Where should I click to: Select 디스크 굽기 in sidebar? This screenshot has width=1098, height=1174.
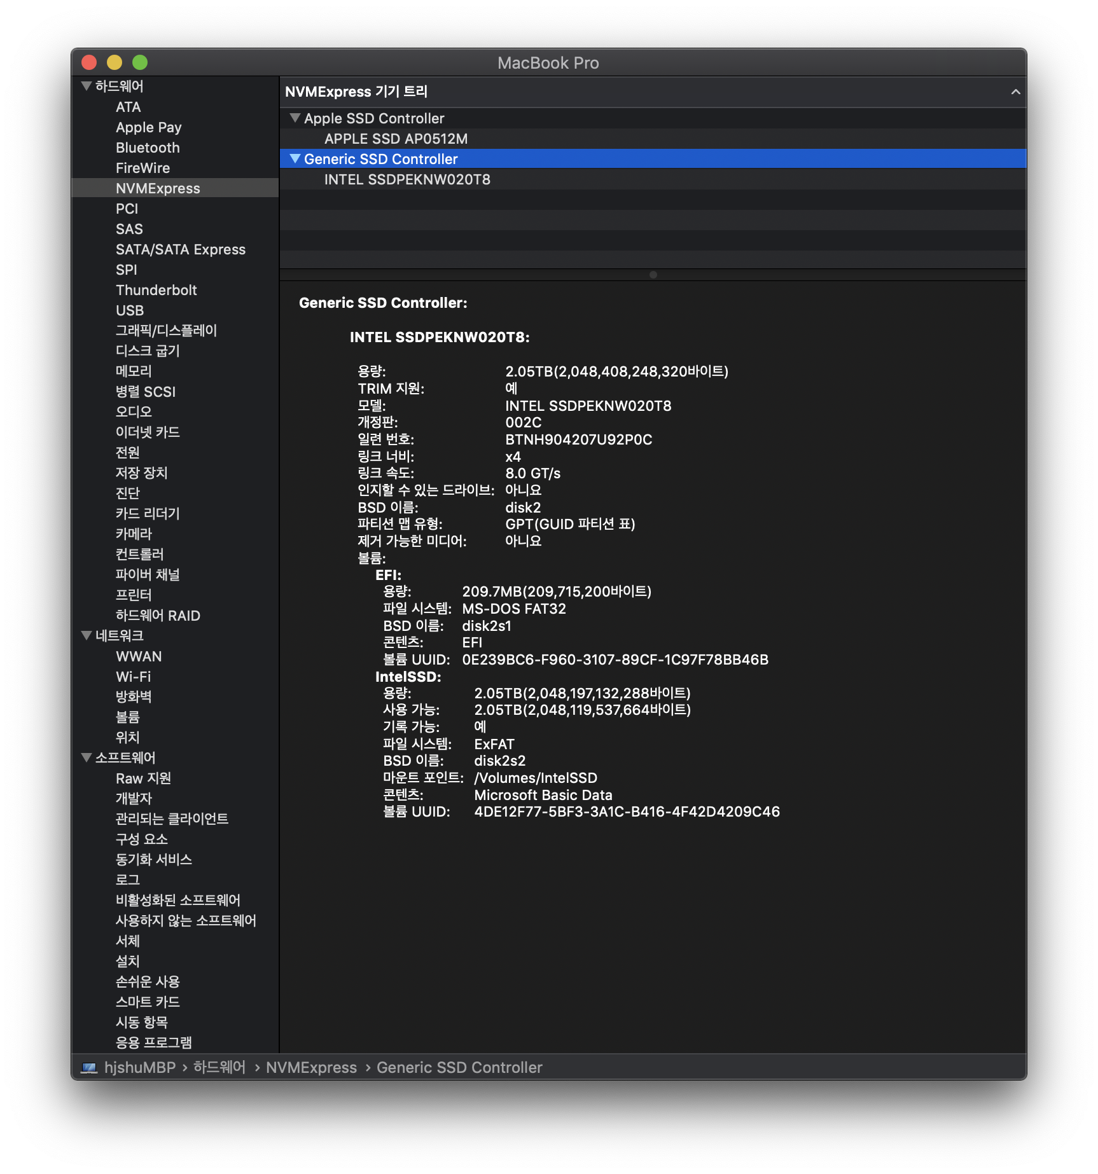[148, 351]
